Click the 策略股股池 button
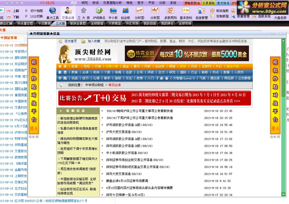The height and width of the screenshot is (204, 289). point(192,3)
